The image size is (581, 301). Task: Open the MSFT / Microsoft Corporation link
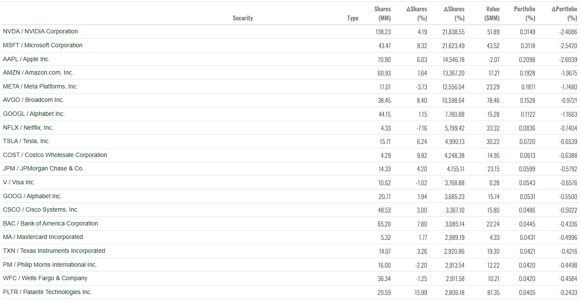point(42,46)
